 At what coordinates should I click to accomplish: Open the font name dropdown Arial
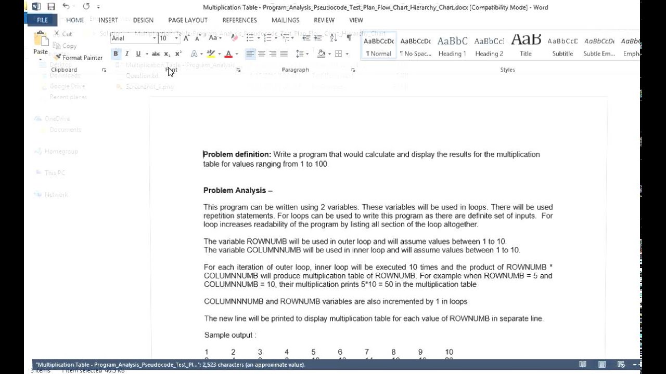coord(154,38)
